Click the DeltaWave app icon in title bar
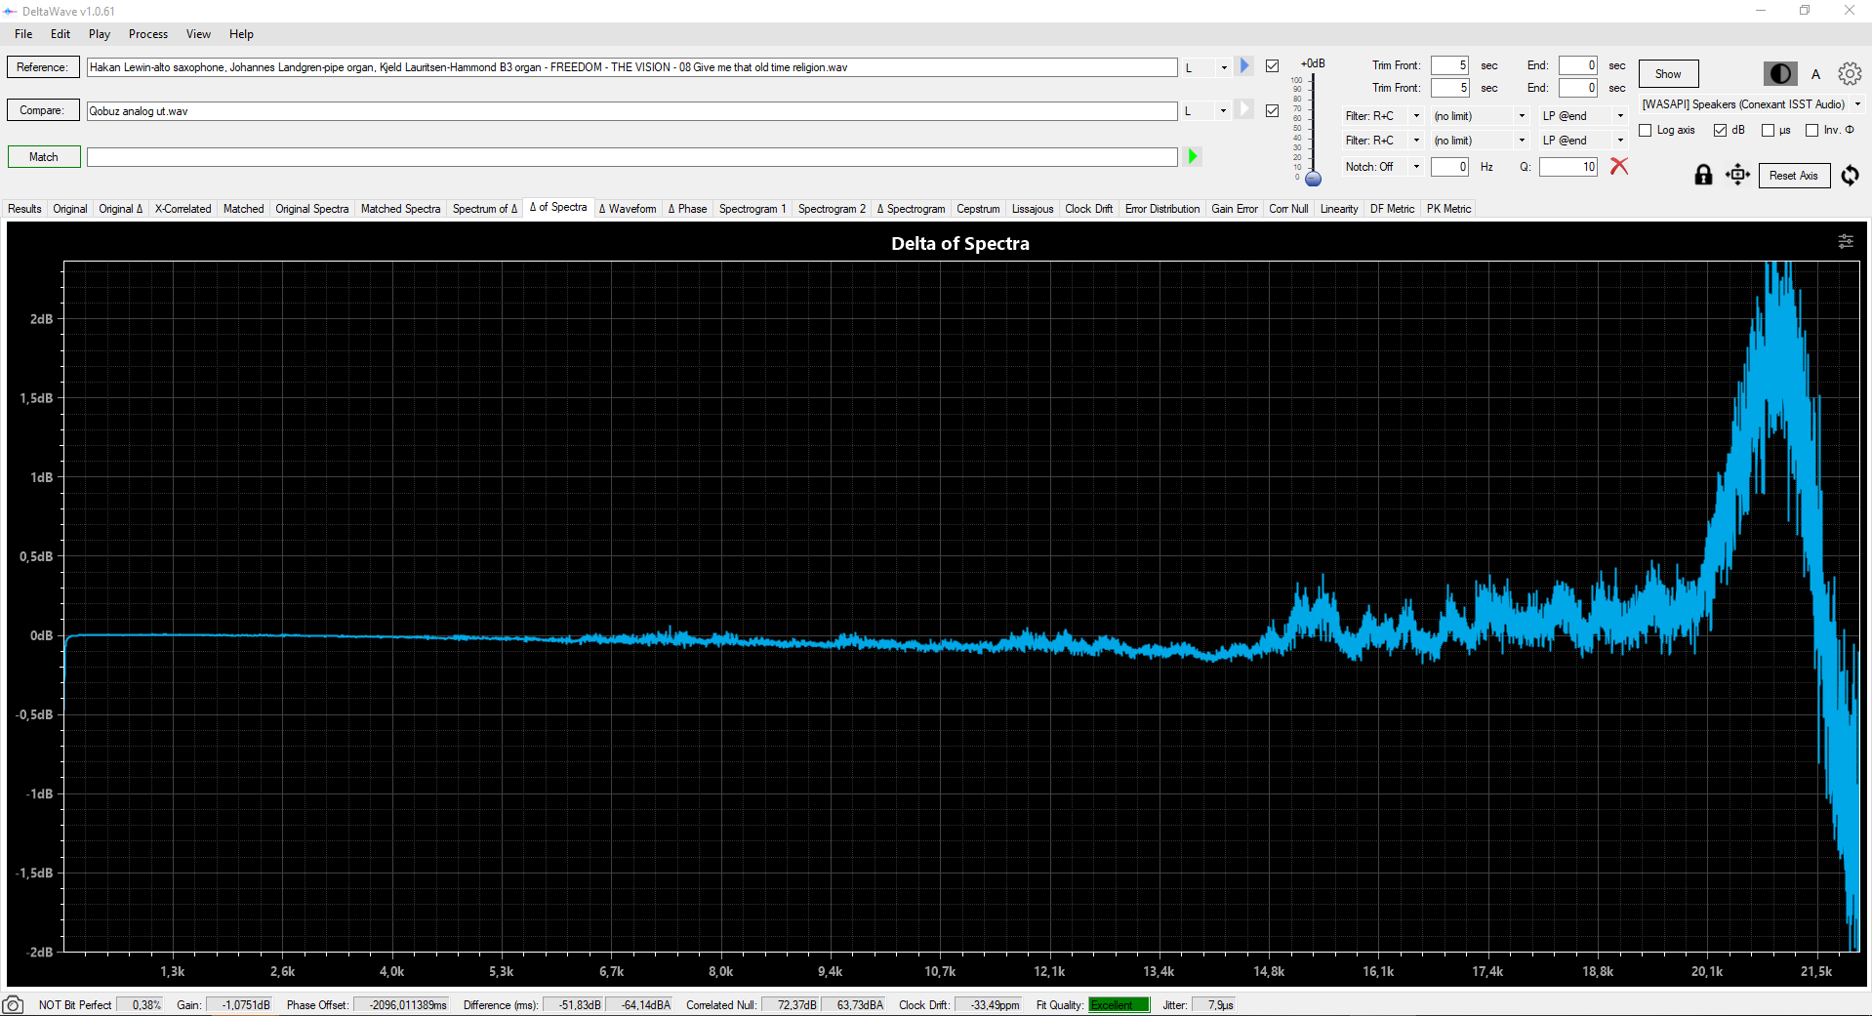Screen dimensions: 1872x1016 coord(10,11)
